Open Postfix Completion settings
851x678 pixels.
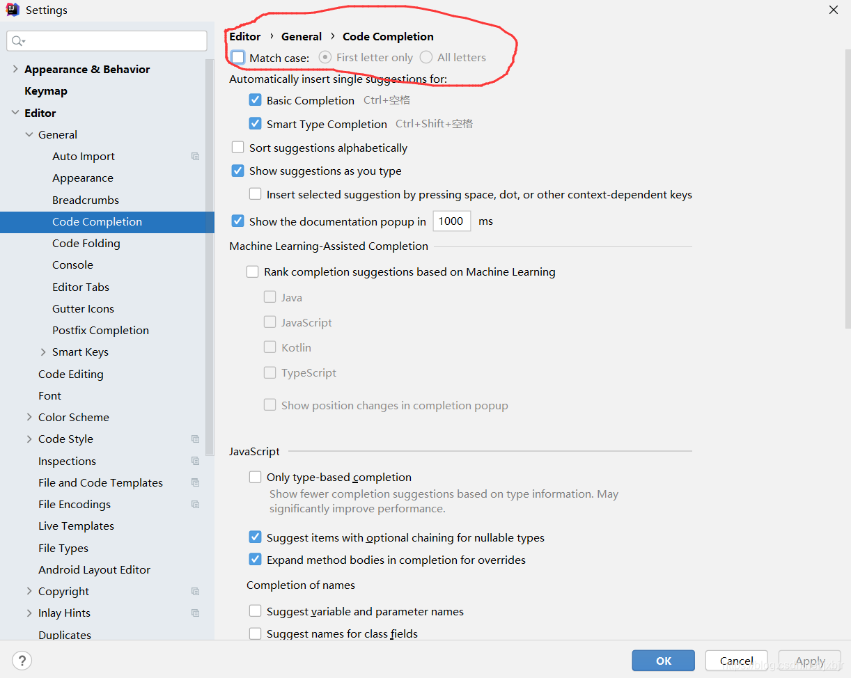100,330
